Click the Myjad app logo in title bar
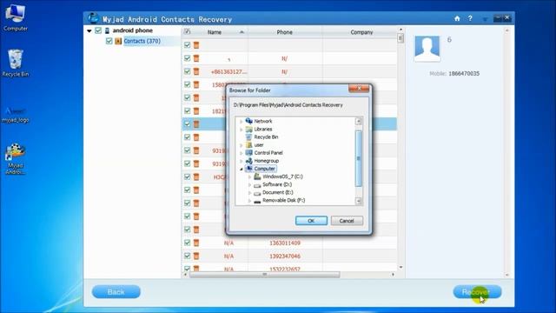The width and height of the screenshot is (556, 313). click(93, 18)
